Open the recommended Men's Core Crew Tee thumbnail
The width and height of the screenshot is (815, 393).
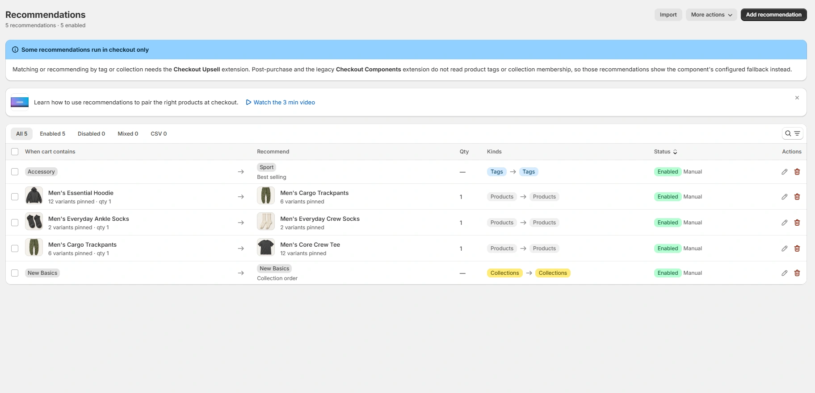tap(266, 247)
